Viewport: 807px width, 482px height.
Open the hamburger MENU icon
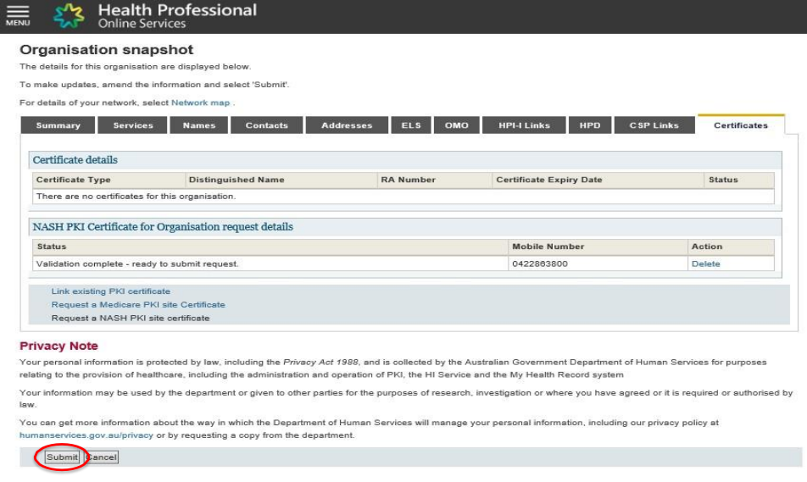(x=18, y=15)
